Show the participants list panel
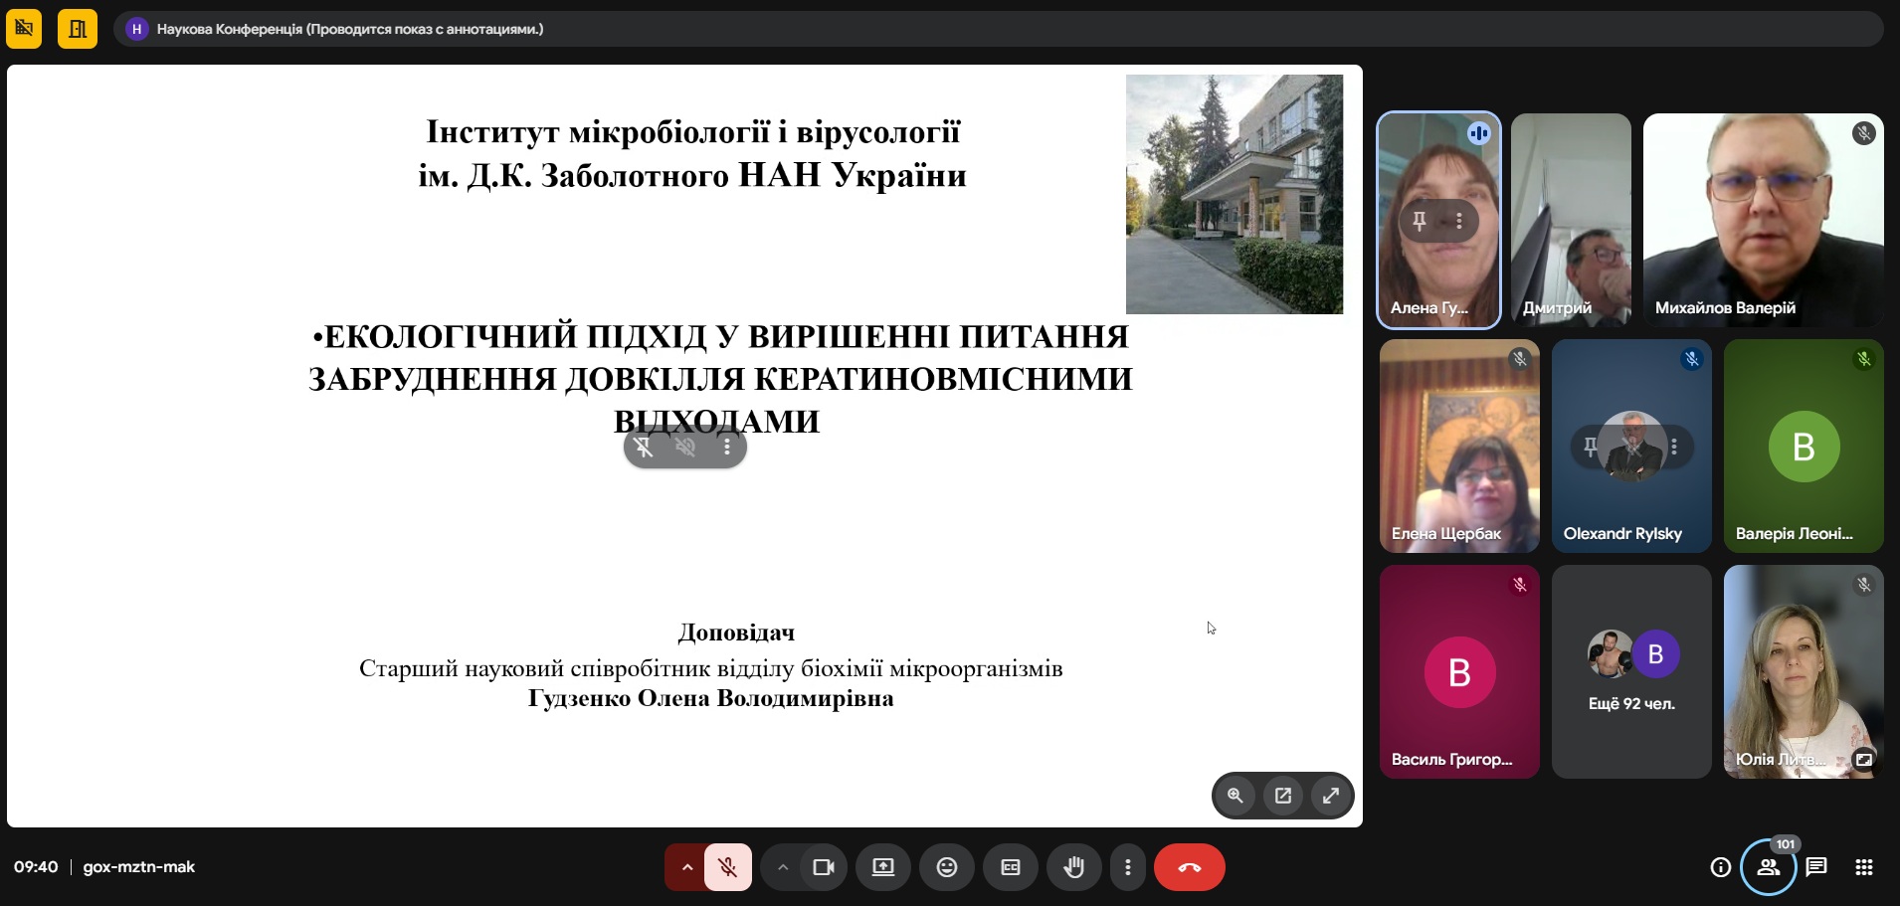 click(1769, 867)
